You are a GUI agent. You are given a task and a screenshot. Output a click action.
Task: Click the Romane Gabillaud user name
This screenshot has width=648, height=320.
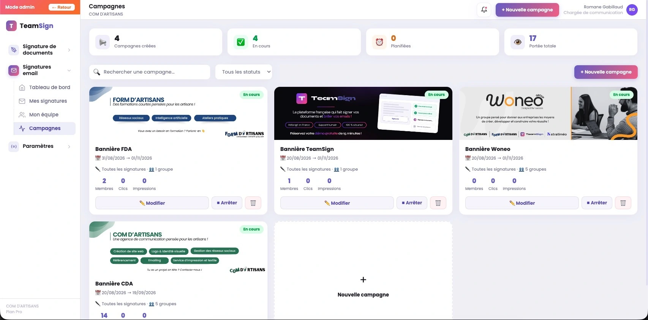[x=603, y=7]
